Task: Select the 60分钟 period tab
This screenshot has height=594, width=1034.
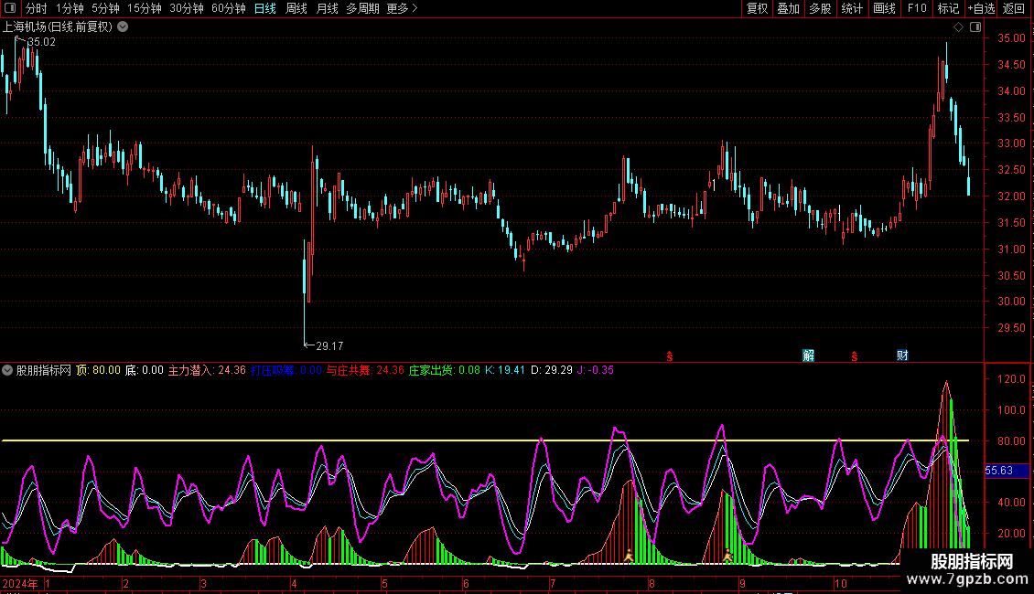Action: click(228, 8)
